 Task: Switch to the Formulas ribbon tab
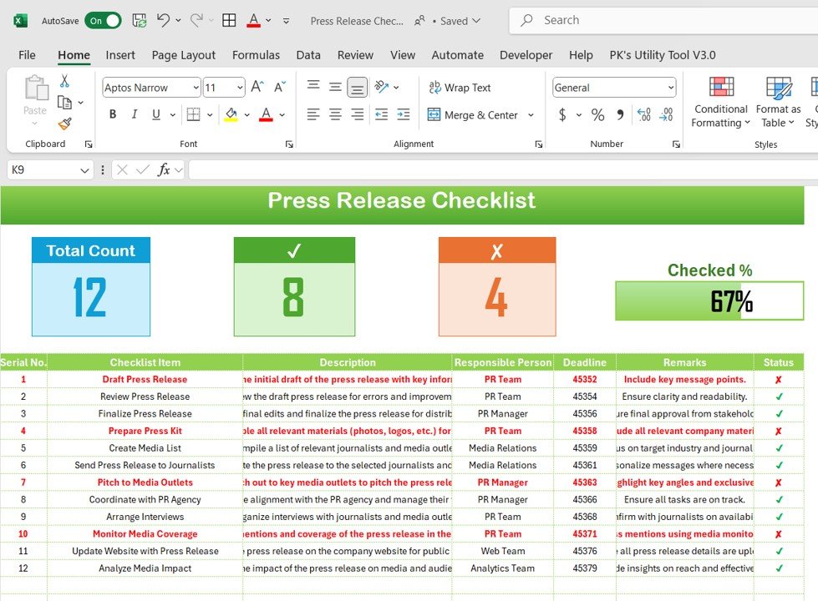256,55
